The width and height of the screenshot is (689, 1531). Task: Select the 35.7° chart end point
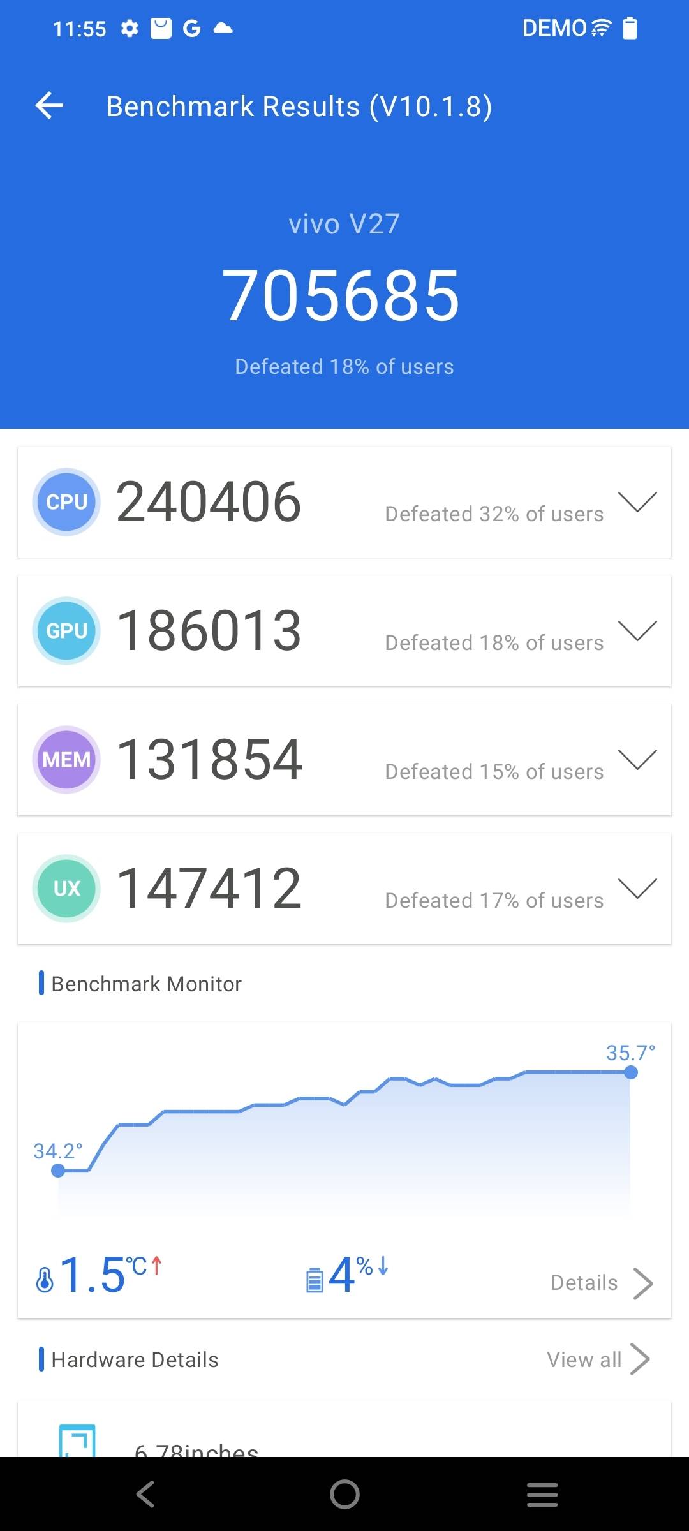[x=631, y=1072]
